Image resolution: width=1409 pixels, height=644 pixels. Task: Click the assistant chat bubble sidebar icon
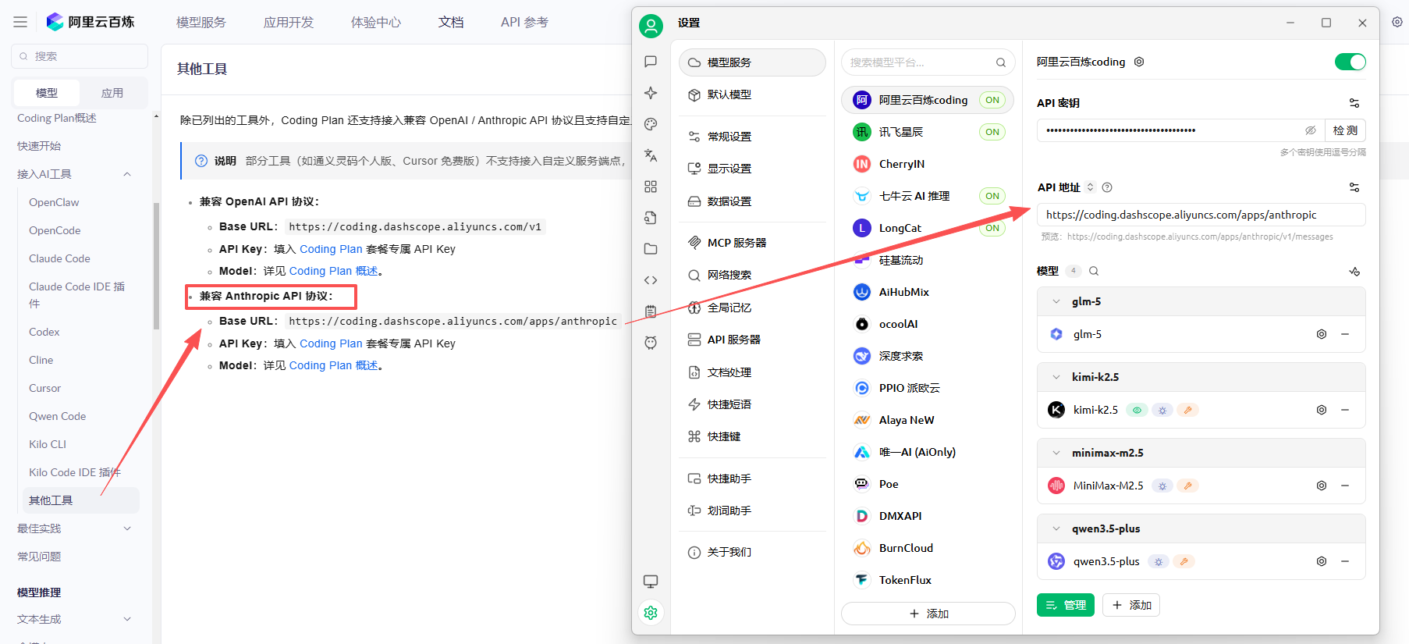point(651,62)
